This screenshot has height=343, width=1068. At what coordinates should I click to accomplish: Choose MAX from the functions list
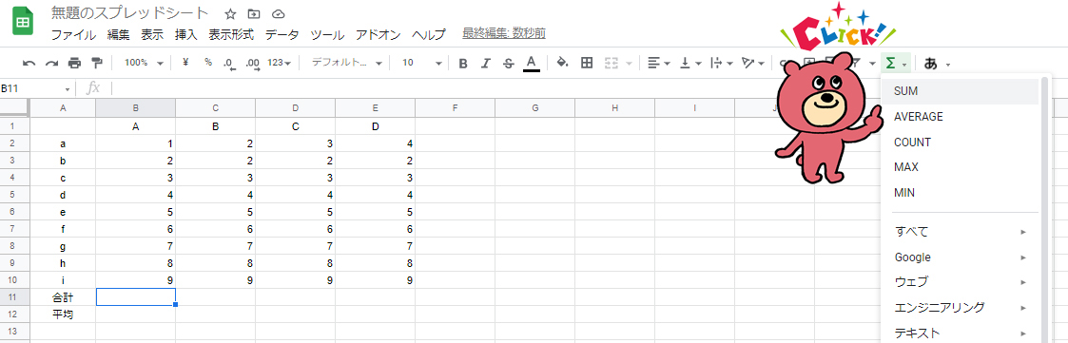point(960,167)
